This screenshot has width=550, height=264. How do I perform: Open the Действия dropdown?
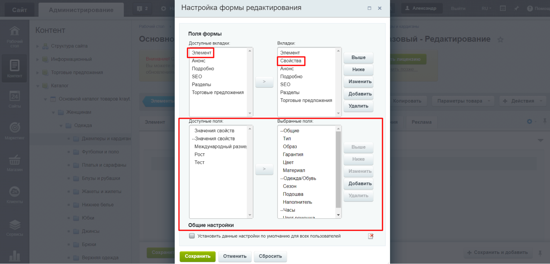point(523,101)
